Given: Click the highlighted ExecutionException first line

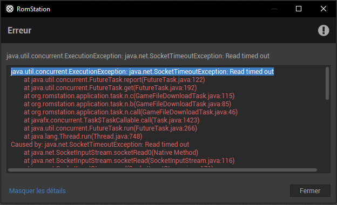Looking at the screenshot, I should point(142,72).
